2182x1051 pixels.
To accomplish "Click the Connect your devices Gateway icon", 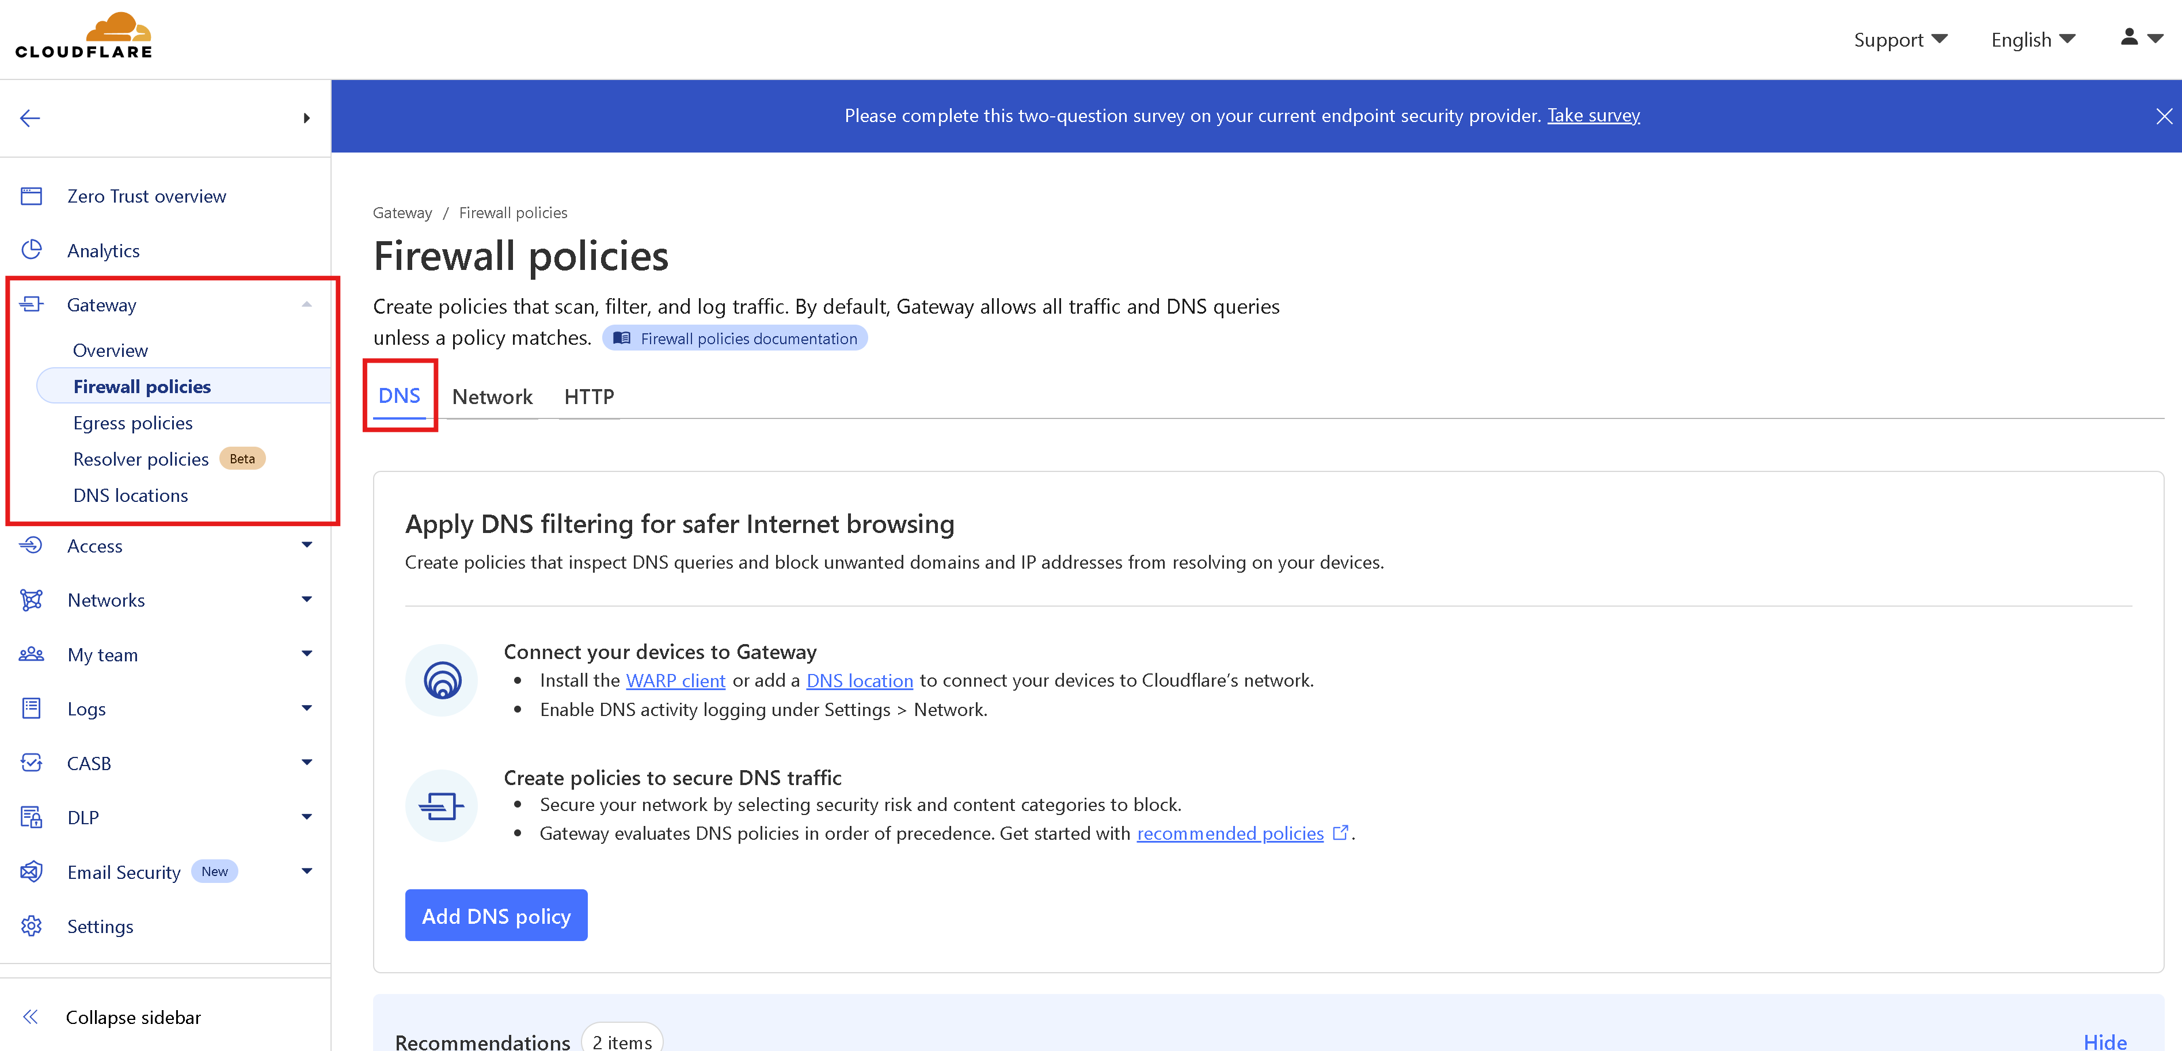I will tap(442, 679).
